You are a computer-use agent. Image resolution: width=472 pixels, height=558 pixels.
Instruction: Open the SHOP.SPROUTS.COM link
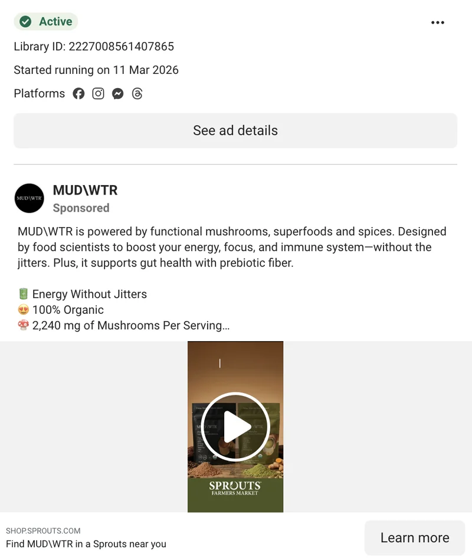point(44,531)
